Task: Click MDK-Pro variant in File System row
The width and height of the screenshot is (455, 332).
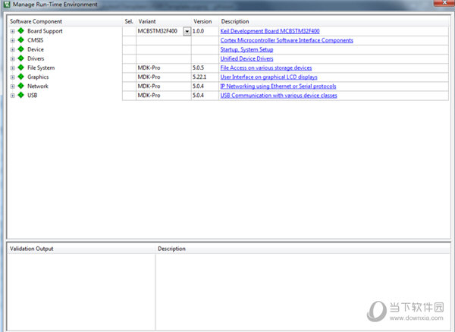Action: click(x=149, y=68)
